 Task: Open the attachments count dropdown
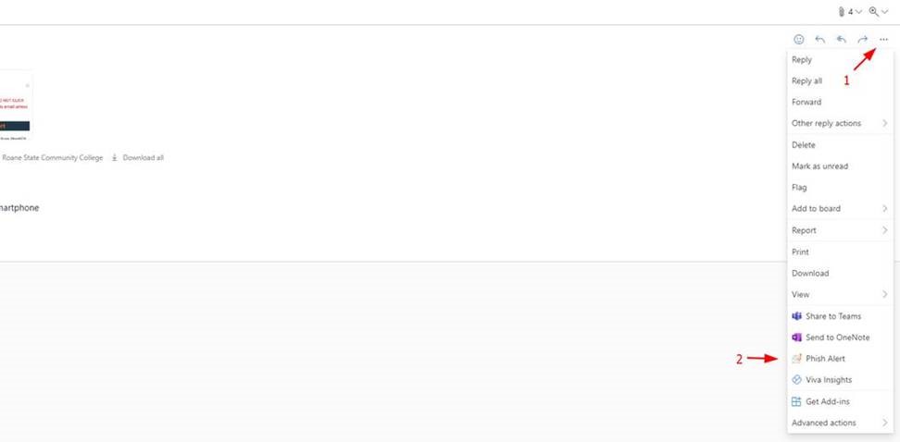[850, 11]
